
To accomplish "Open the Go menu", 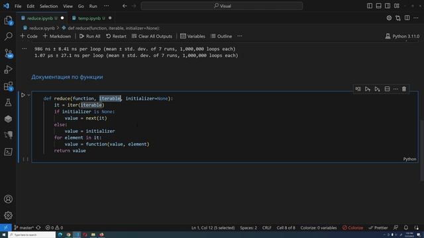I will (81, 6).
